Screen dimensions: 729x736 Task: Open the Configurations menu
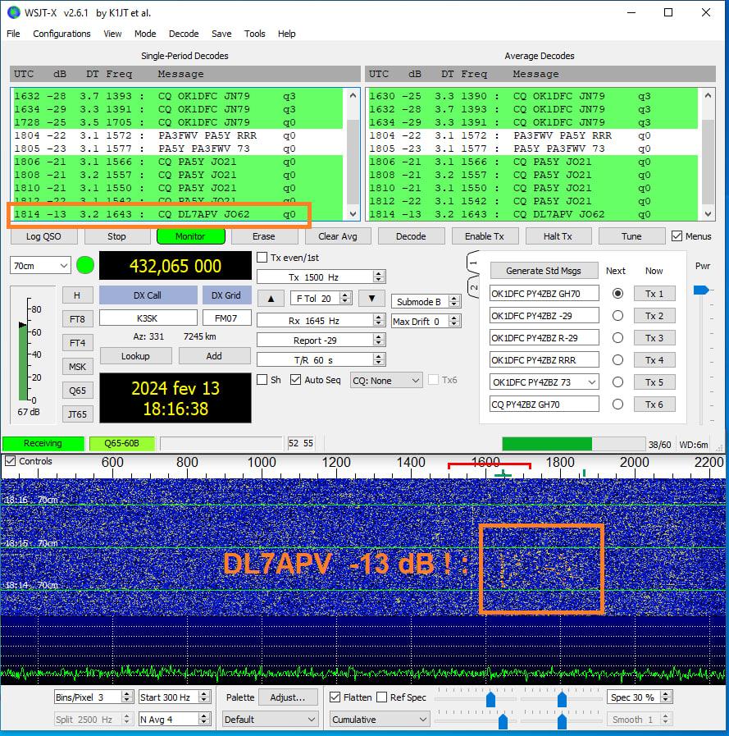pos(62,34)
